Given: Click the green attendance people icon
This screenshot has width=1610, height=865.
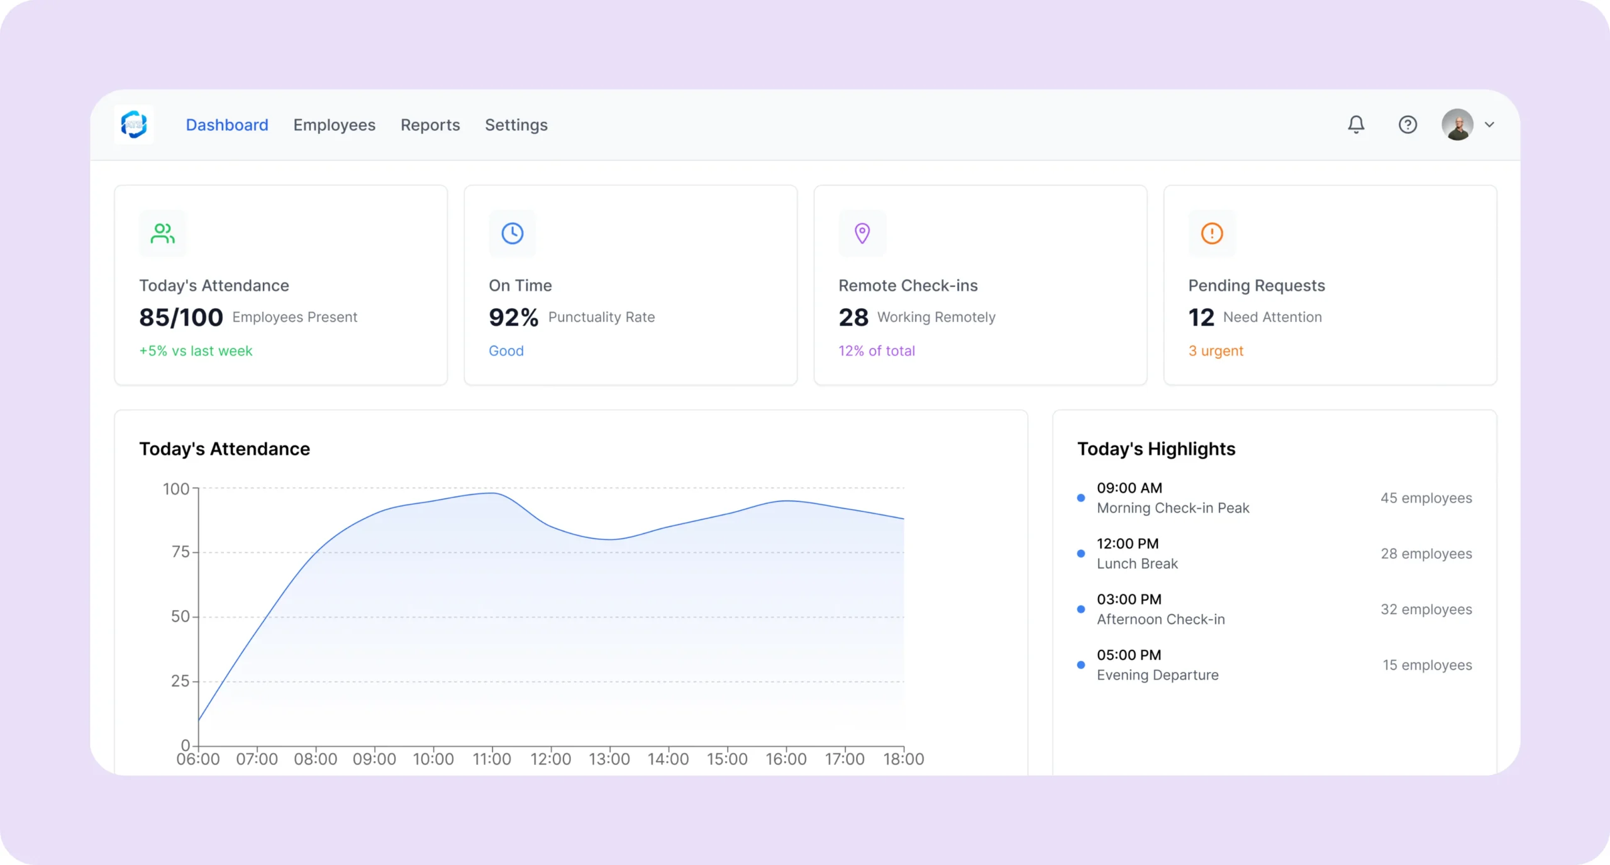Looking at the screenshot, I should coord(162,233).
